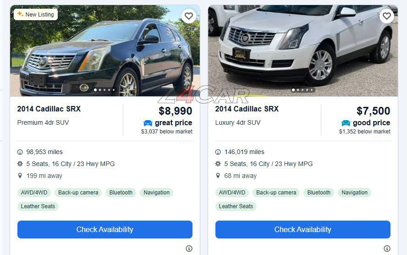Click the good price car icon
The image size is (407, 255).
(x=346, y=123)
